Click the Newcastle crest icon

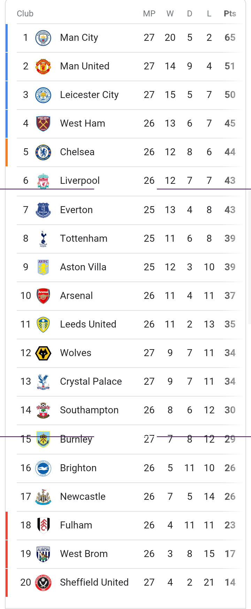[x=43, y=497]
